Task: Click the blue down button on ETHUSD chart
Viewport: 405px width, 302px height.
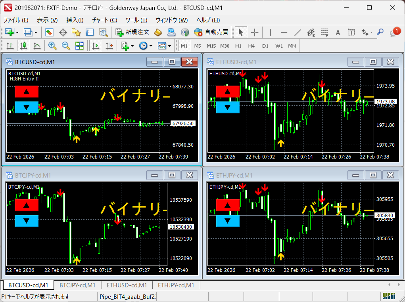Action: click(228, 107)
